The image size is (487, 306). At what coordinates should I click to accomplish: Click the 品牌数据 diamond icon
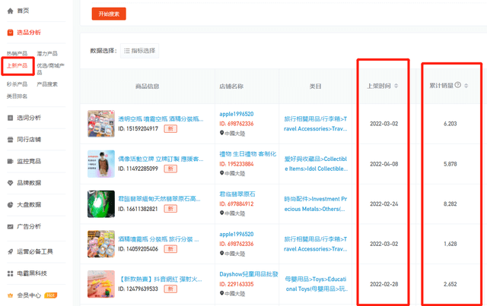click(10, 183)
